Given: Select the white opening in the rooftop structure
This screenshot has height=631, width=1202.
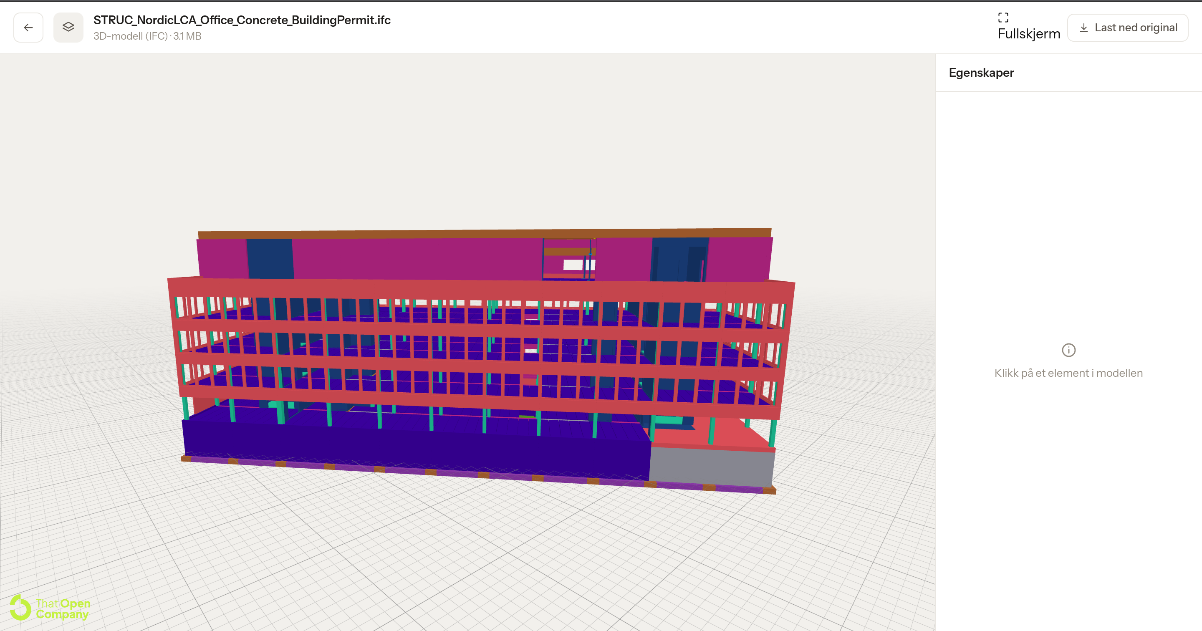Looking at the screenshot, I should point(573,265).
